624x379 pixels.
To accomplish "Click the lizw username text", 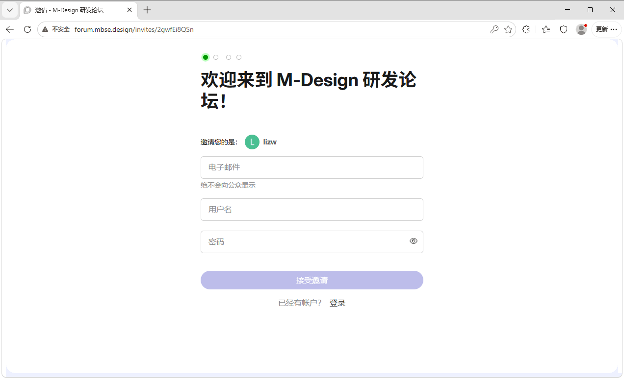I will [270, 142].
